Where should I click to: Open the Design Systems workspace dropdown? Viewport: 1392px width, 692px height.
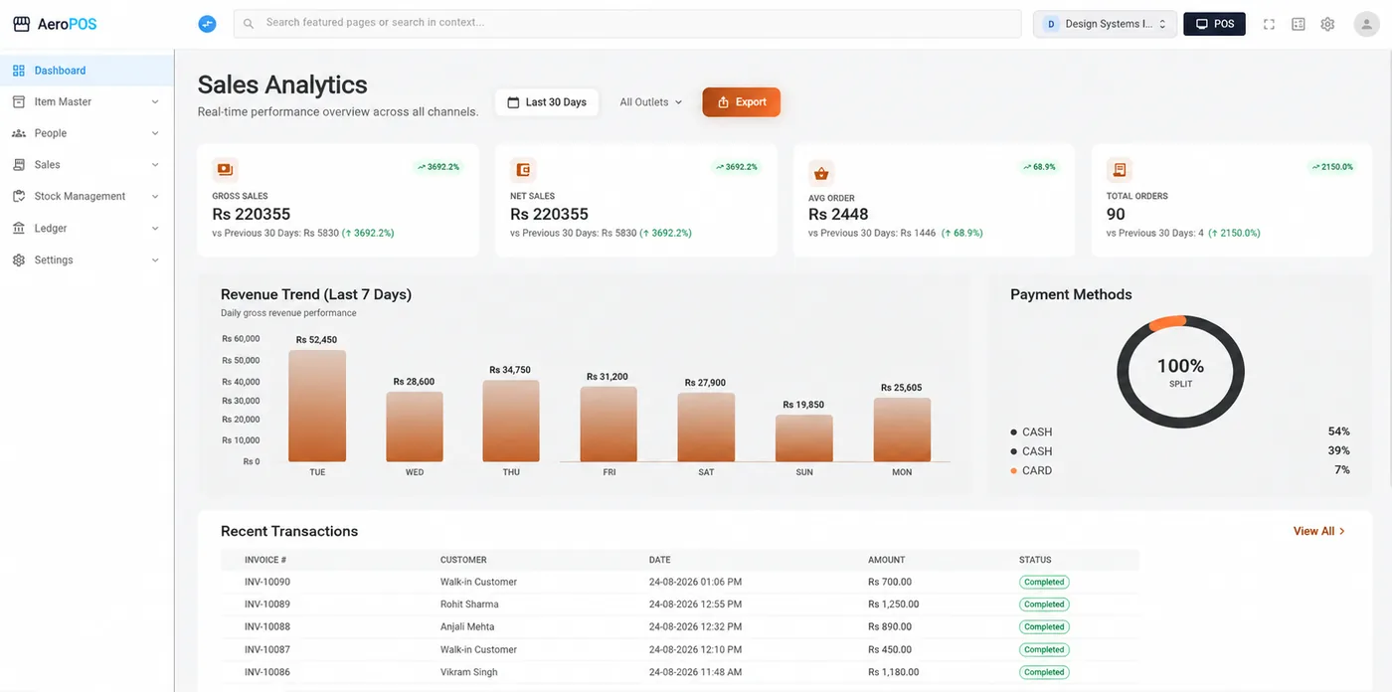point(1105,24)
